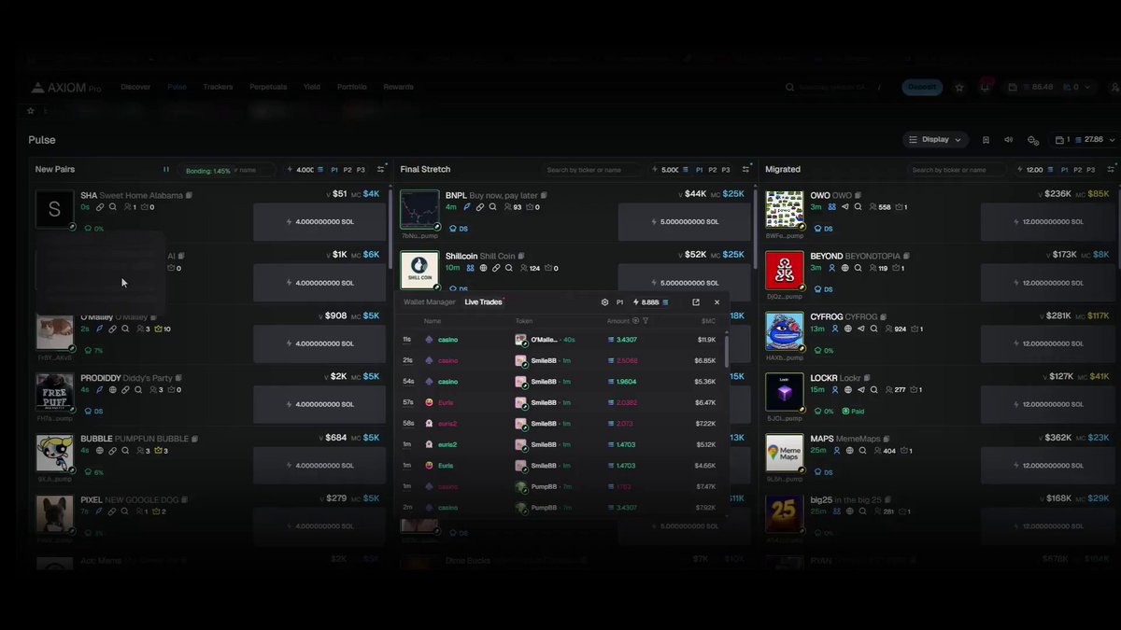The image size is (1121, 630).
Task: Select P1 preset in New Pairs
Action: [x=334, y=170]
